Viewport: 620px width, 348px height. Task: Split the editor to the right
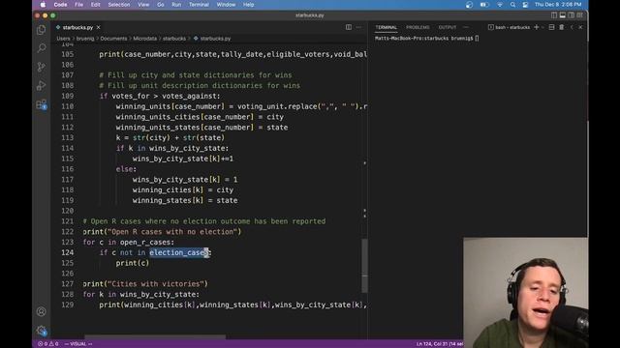pyautogui.click(x=349, y=27)
